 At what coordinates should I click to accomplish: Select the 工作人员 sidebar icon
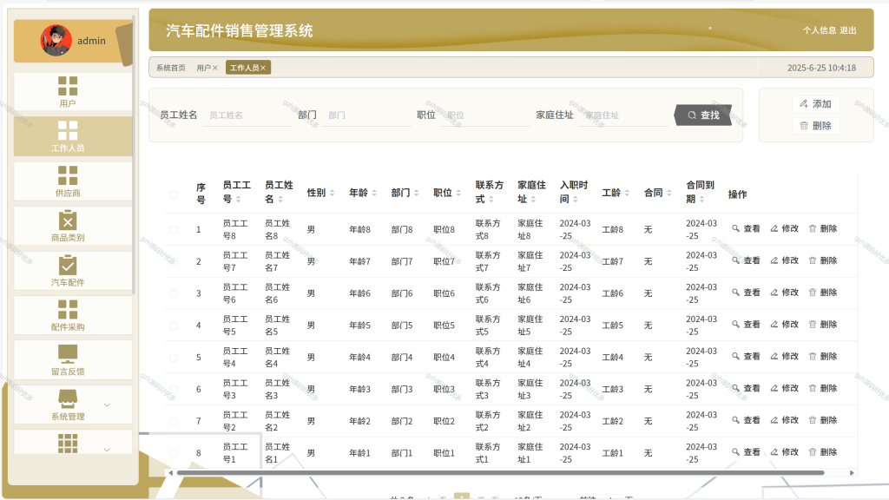point(68,130)
